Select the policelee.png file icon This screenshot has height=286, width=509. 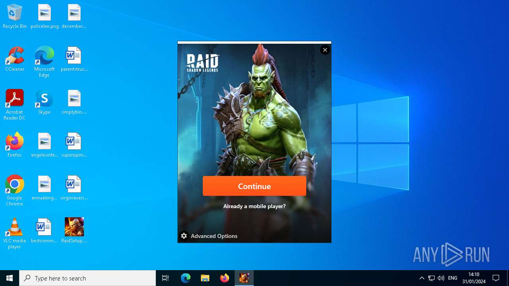[45, 16]
